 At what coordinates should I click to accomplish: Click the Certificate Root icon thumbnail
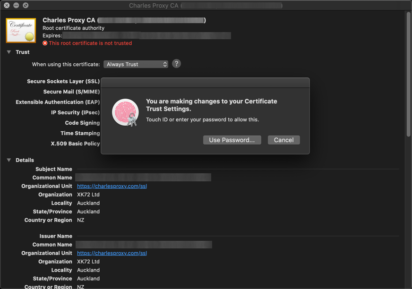click(21, 30)
